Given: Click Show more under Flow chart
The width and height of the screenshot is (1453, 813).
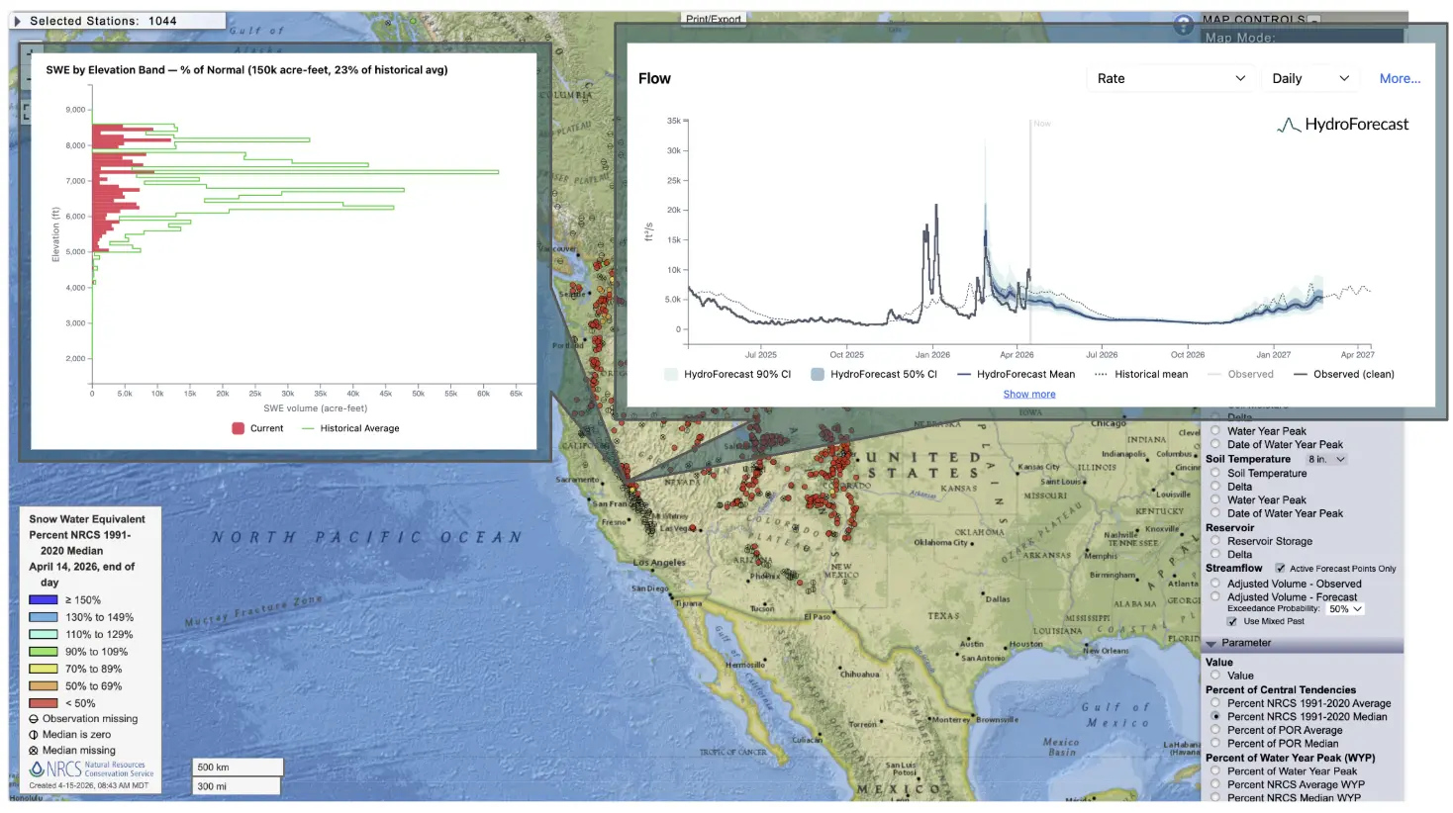Looking at the screenshot, I should (1029, 394).
